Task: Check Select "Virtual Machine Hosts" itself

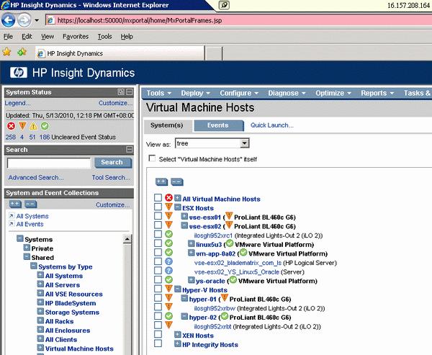Action: pos(152,158)
